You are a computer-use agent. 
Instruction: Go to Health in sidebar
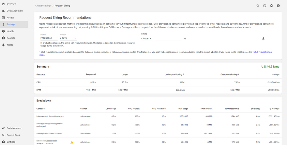point(10,31)
